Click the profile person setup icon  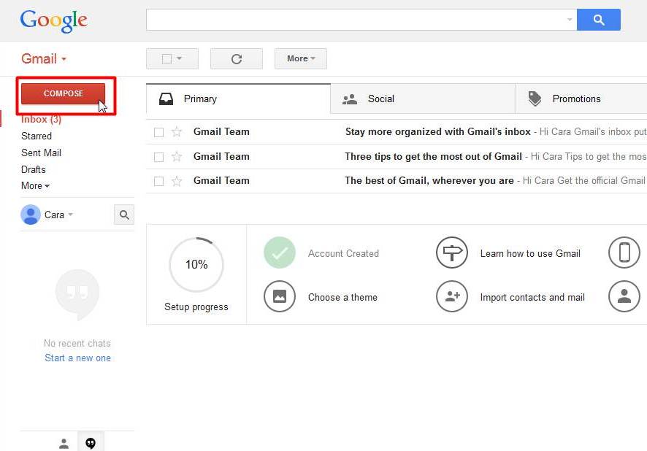(x=624, y=296)
